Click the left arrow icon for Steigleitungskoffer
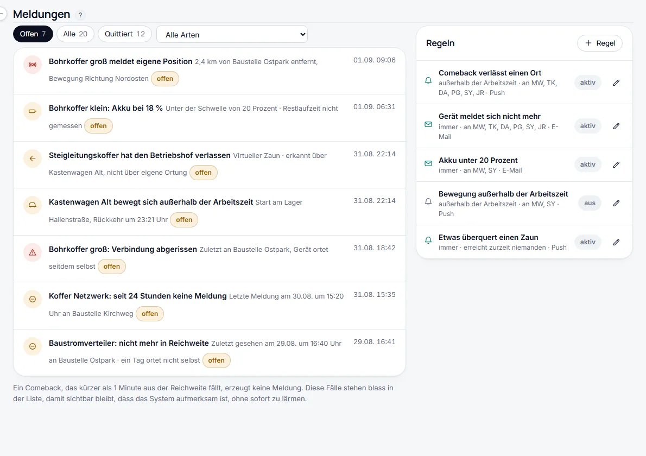 click(33, 159)
